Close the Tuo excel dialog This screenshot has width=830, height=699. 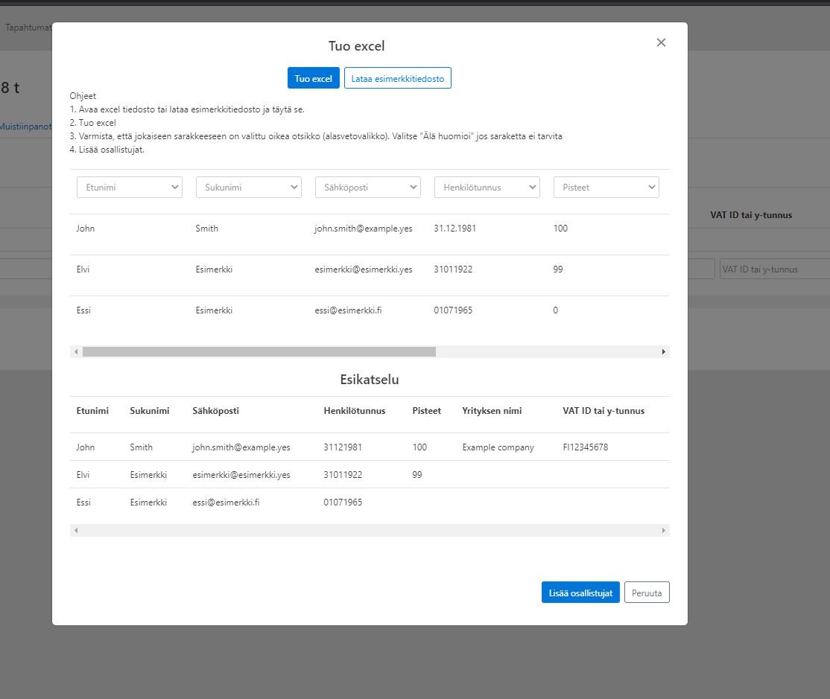point(660,43)
